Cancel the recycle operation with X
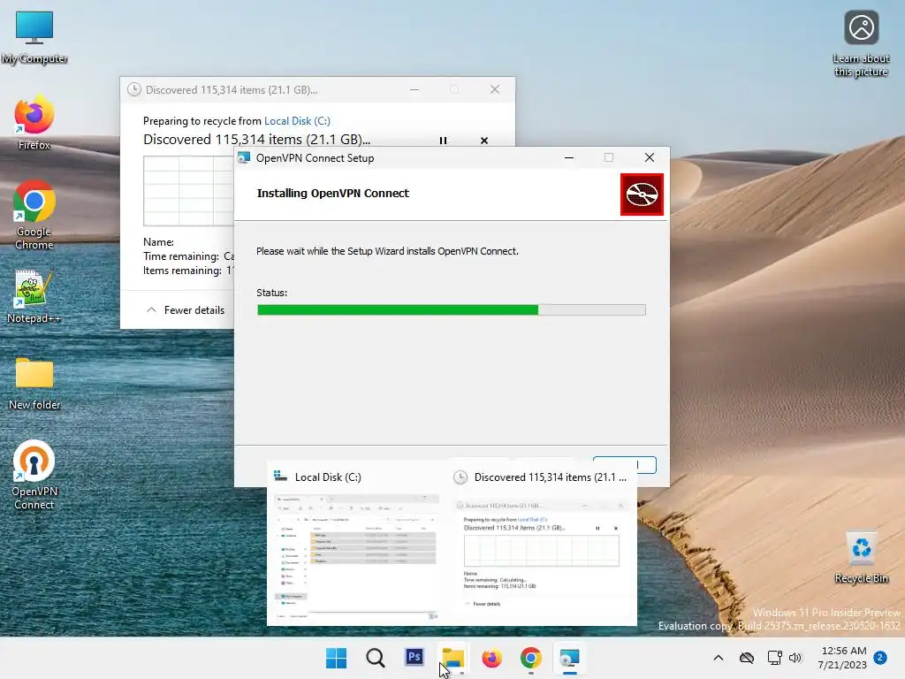This screenshot has width=905, height=679. 484,141
